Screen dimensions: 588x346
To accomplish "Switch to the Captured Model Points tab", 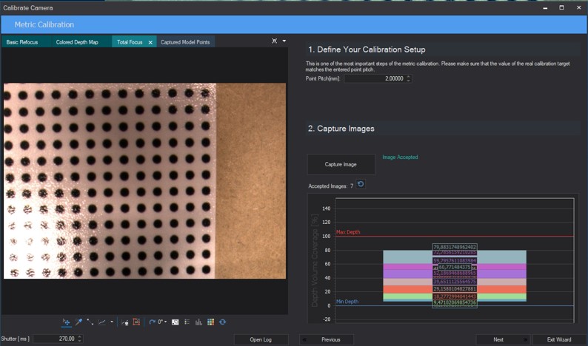I will click(x=185, y=42).
